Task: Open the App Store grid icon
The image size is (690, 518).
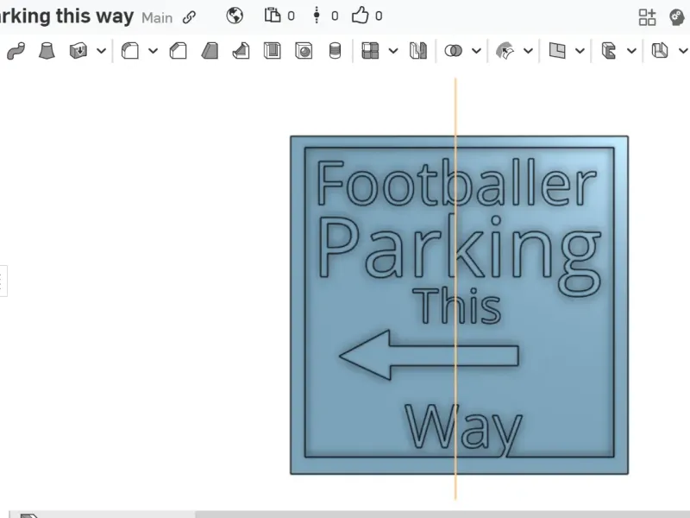Action: 648,17
